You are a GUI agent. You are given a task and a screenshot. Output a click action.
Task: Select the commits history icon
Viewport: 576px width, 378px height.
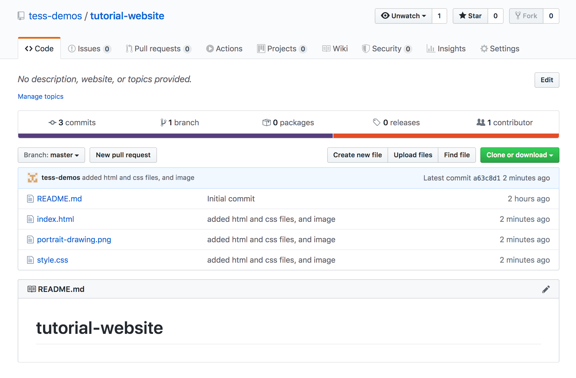(x=53, y=123)
